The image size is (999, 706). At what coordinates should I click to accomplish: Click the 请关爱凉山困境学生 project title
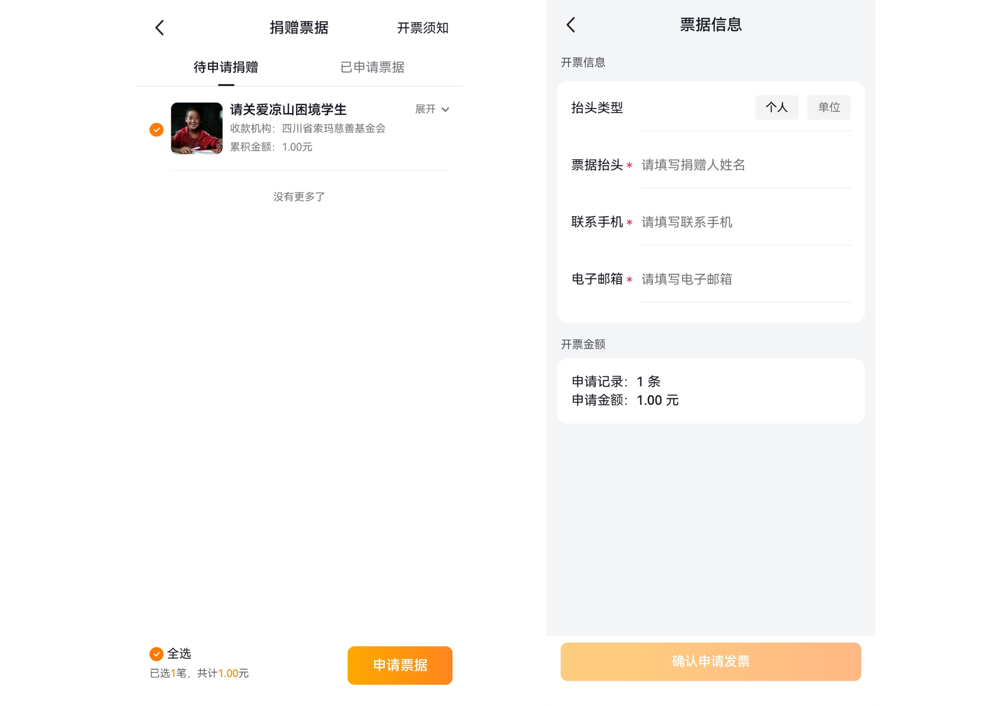tap(288, 109)
